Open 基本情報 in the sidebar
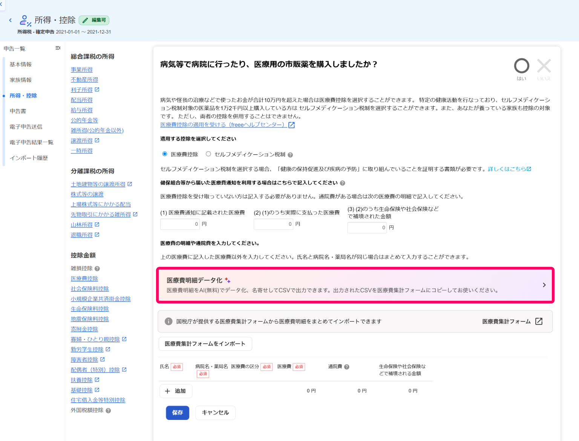This screenshot has height=441, width=579. (x=21, y=64)
